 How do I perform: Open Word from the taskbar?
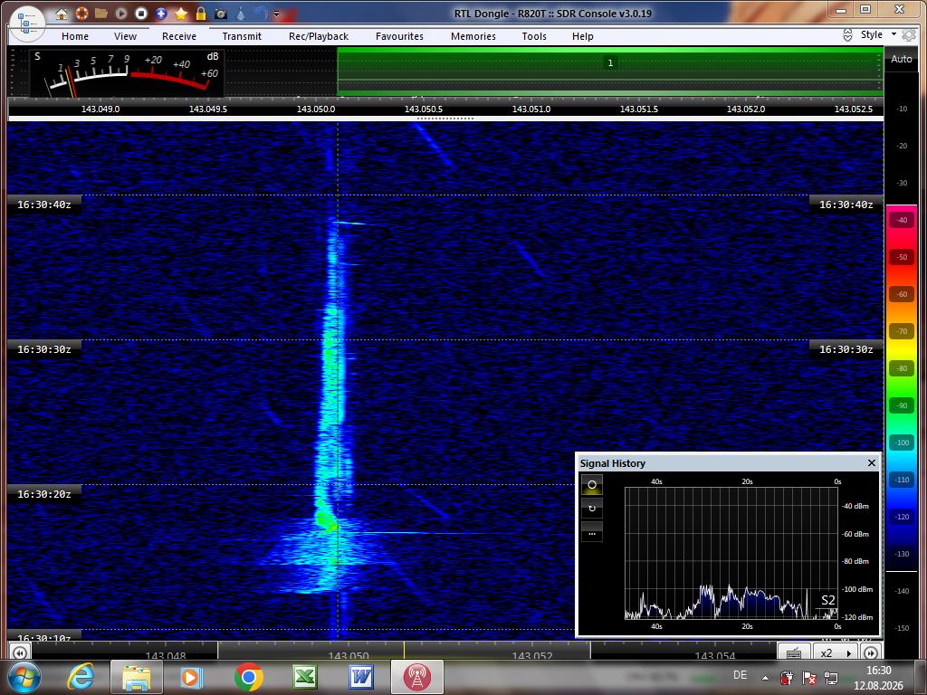point(360,677)
